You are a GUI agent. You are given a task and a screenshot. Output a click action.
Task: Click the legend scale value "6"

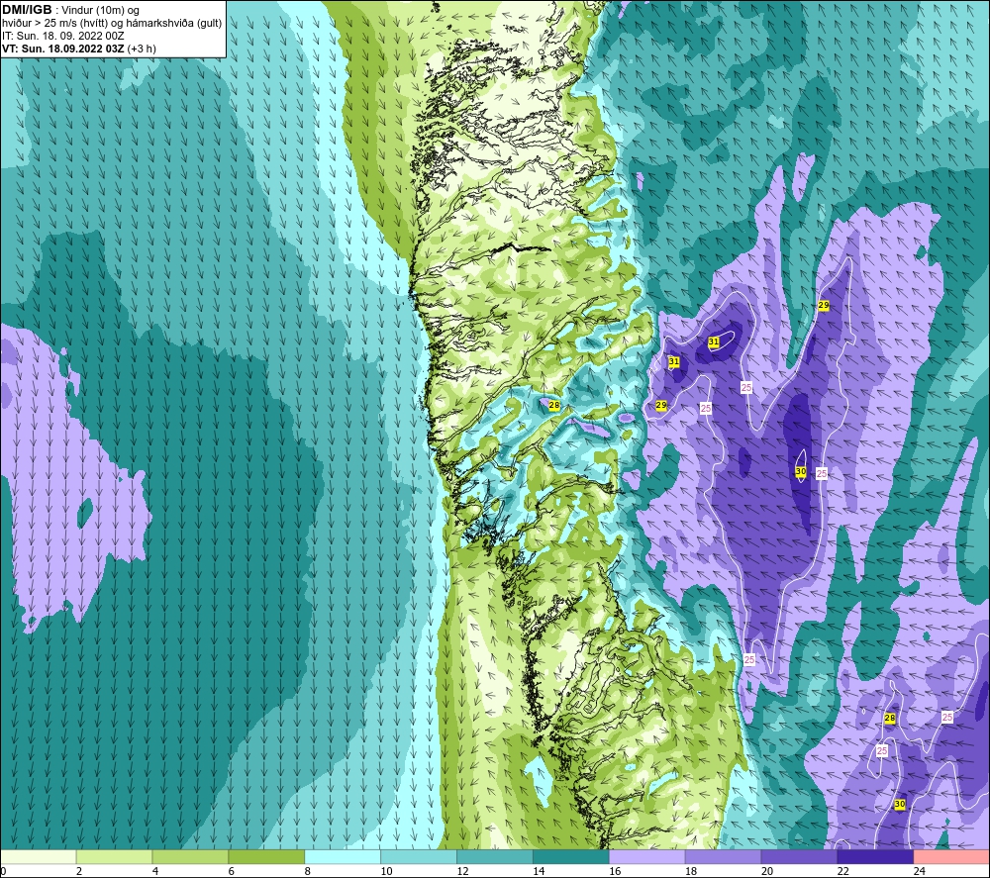(x=231, y=871)
